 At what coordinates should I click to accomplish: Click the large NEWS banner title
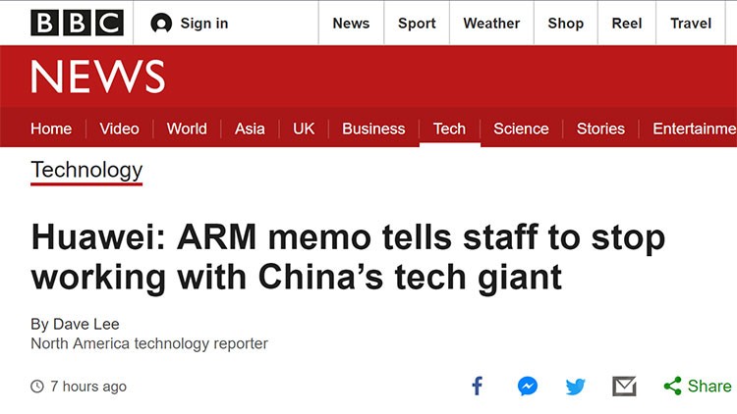tap(98, 77)
